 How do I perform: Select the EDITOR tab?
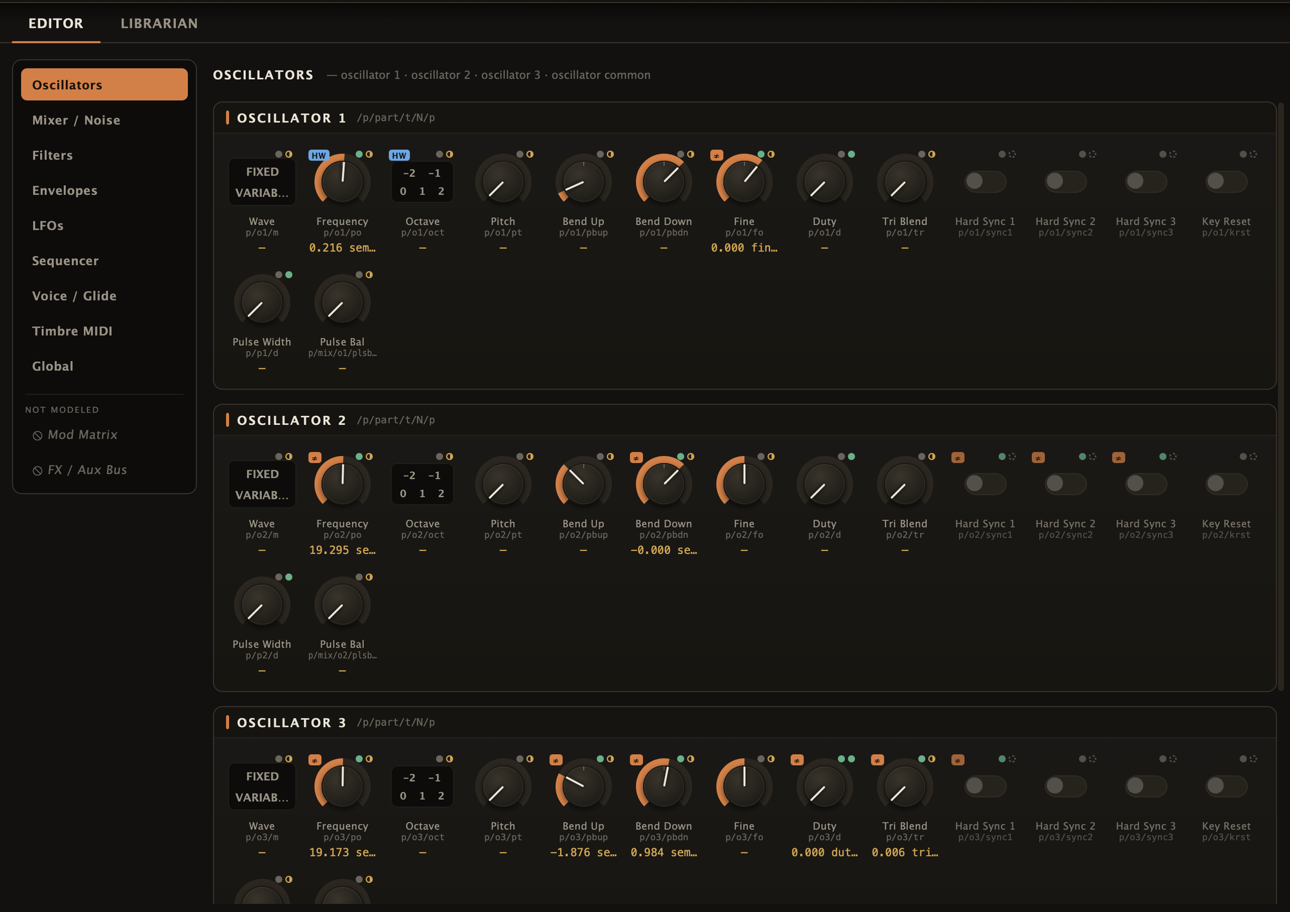pyautogui.click(x=56, y=23)
